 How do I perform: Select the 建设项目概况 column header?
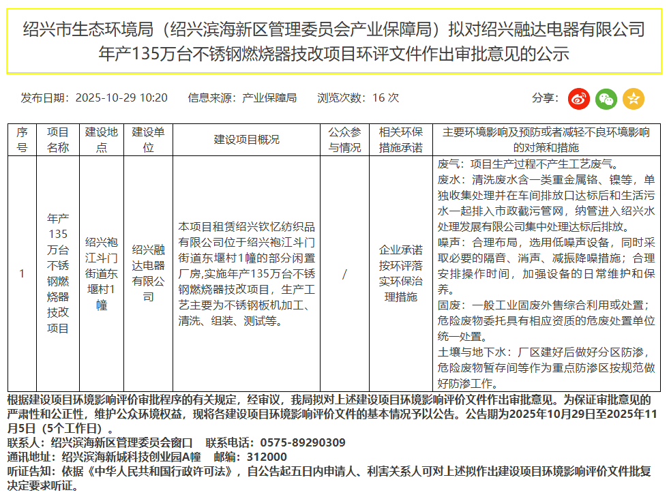click(x=246, y=140)
